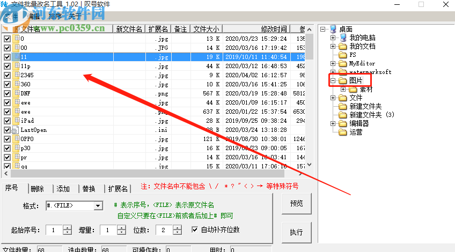
Task: Click the 预览 preview button
Action: point(297,204)
